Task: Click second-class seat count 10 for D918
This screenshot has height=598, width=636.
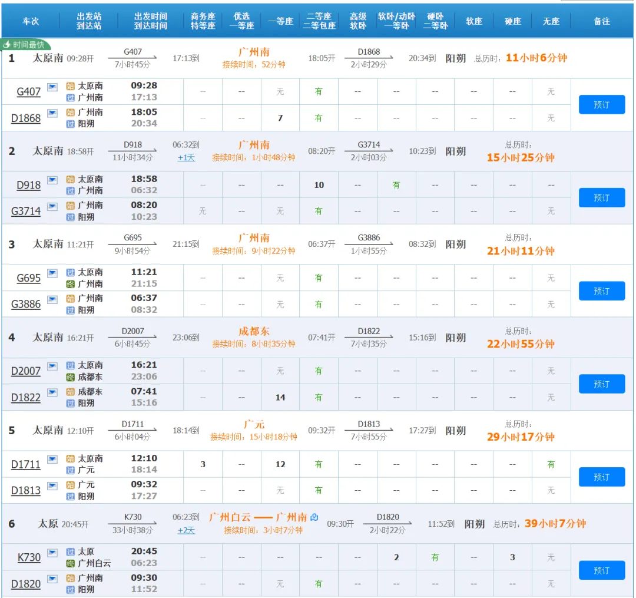Action: click(319, 185)
